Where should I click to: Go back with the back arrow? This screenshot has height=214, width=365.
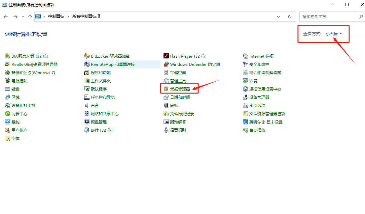[x=6, y=17]
